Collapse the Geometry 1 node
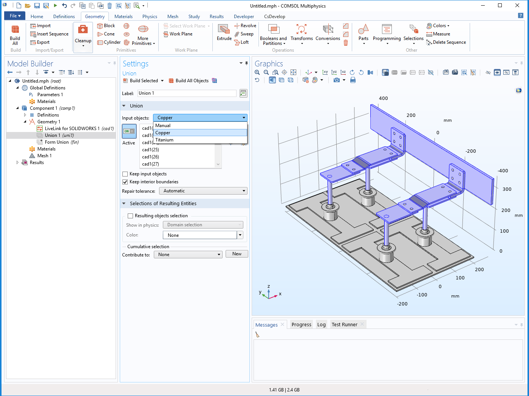 click(25, 122)
